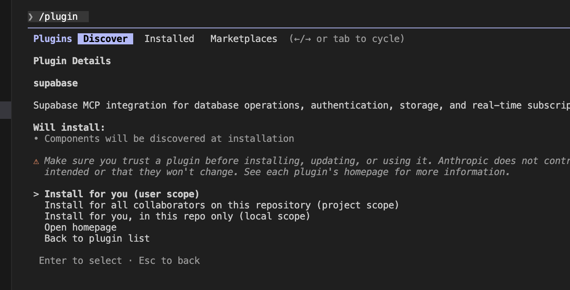
Task: Go Back to plugin list
Action: (97, 238)
